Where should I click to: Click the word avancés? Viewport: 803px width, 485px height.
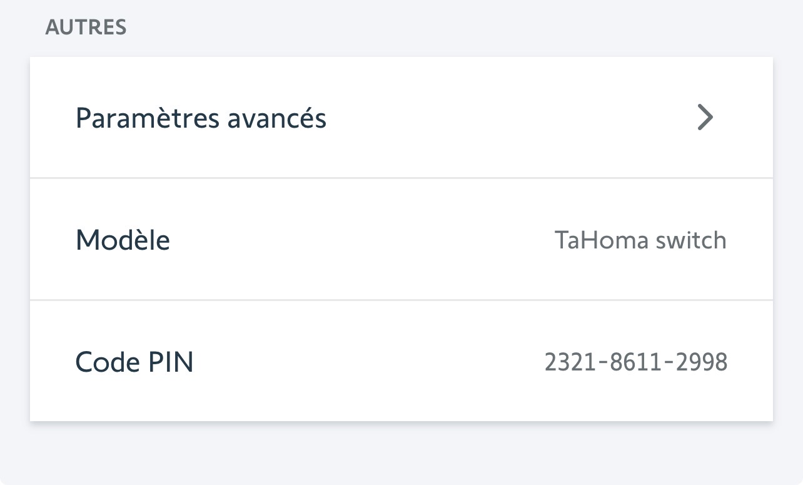[277, 118]
